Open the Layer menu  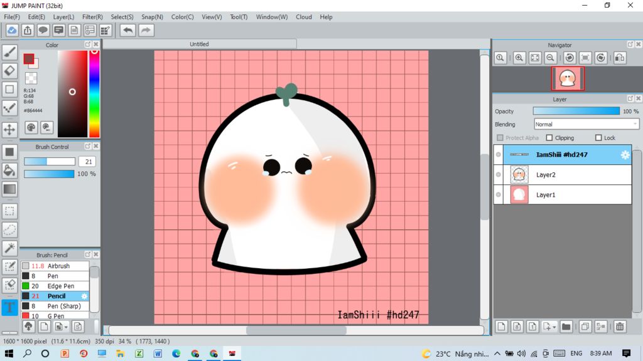[x=63, y=17]
